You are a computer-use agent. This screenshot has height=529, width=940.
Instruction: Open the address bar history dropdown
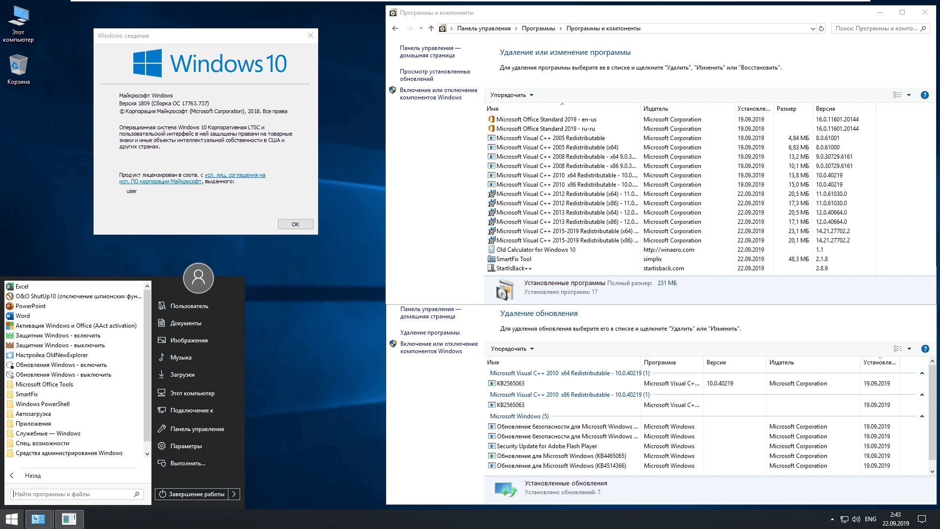[x=813, y=28]
